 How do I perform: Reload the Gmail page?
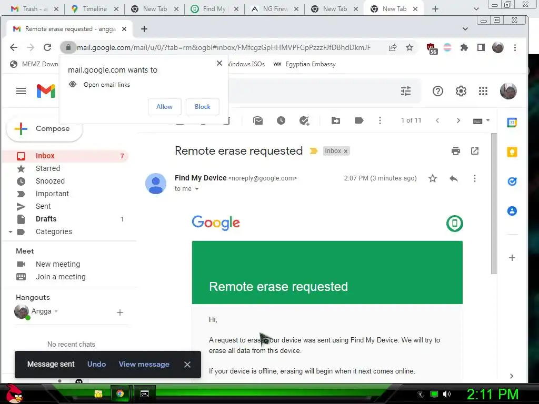(x=47, y=47)
